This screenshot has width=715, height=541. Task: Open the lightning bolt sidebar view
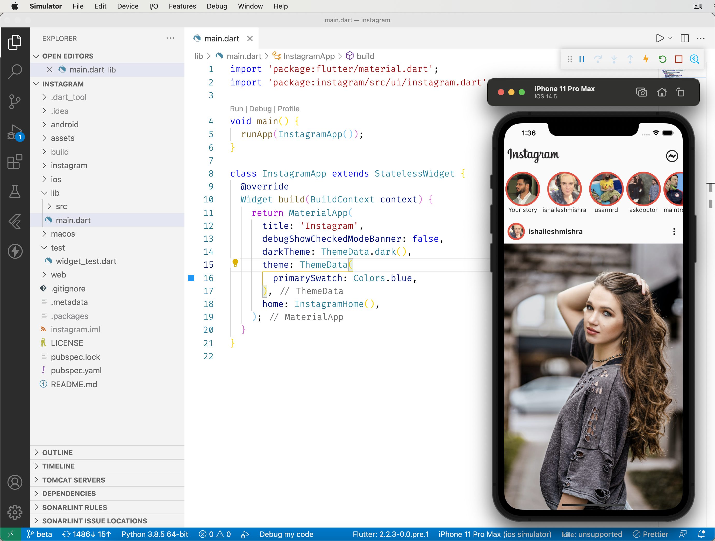point(15,251)
